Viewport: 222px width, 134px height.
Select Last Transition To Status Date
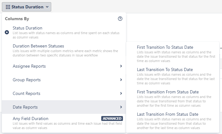[165, 69]
